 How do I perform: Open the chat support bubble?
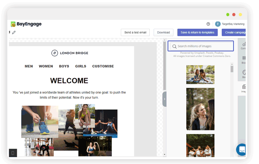point(241,149)
